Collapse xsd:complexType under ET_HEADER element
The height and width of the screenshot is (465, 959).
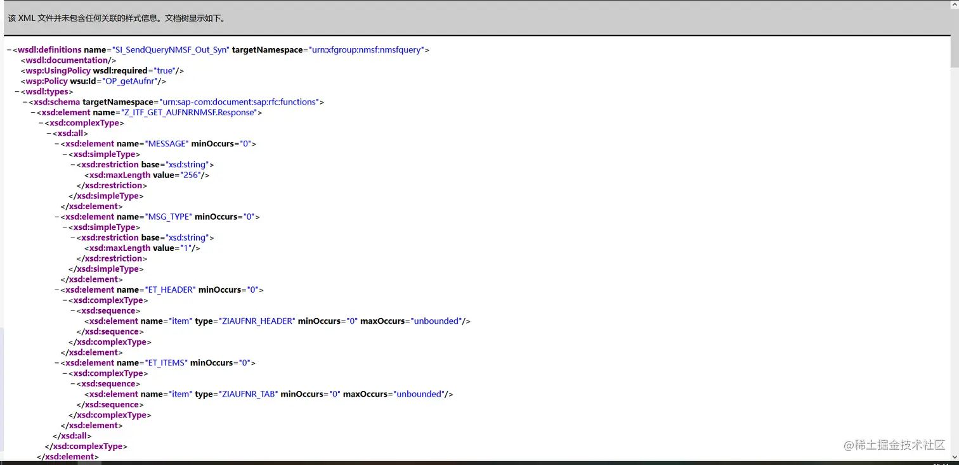(65, 300)
